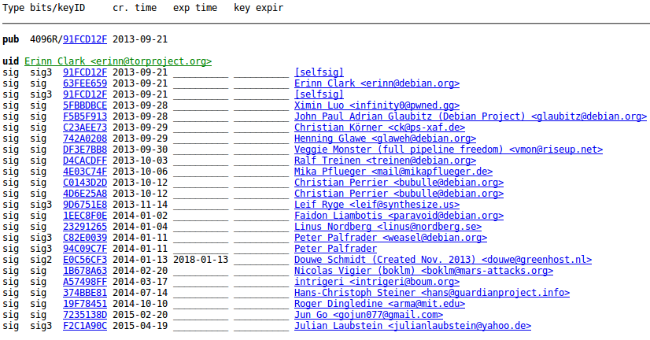Viewport: 650px width, 340px height.
Task: Open key ID F5B5F913 link
Action: tap(84, 116)
